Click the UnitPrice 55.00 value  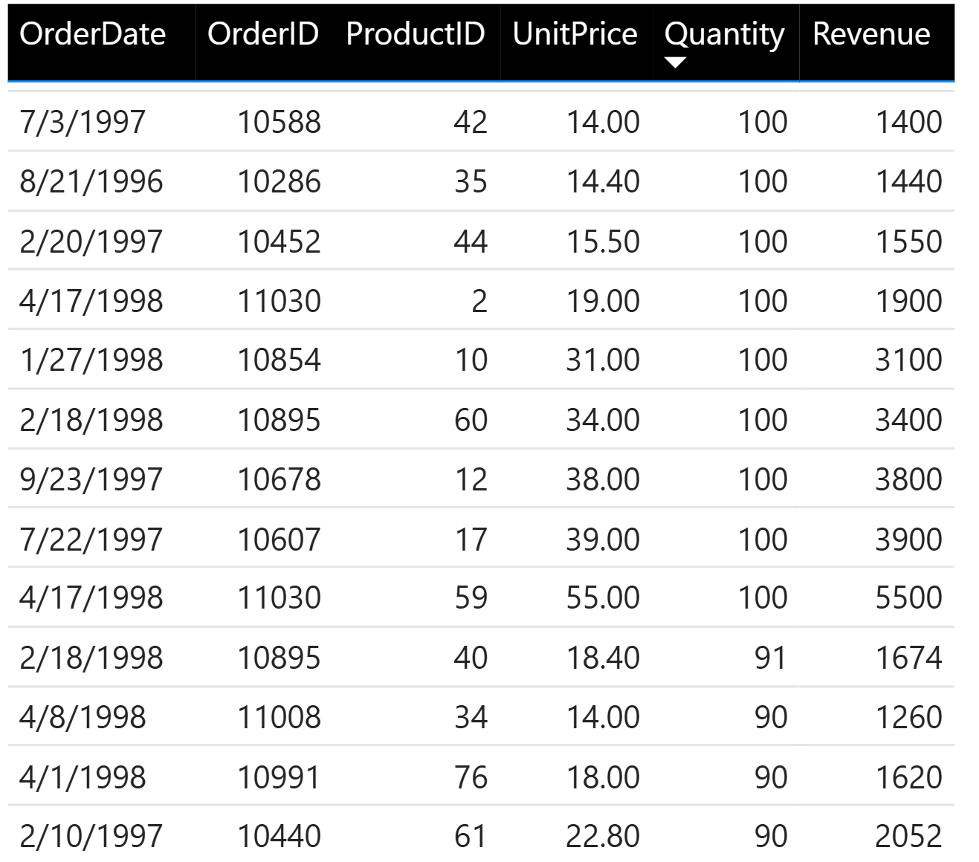603,597
